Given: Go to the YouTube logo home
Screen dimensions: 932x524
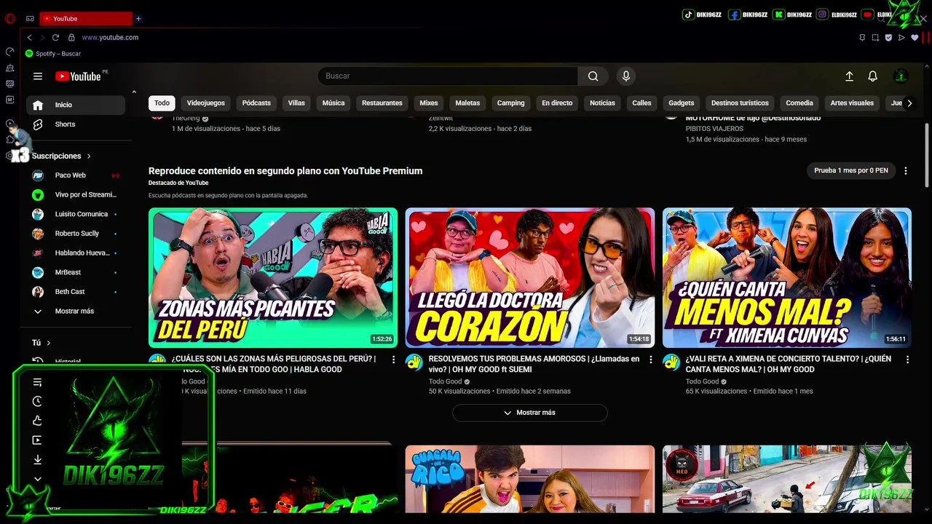Looking at the screenshot, I should pyautogui.click(x=78, y=76).
